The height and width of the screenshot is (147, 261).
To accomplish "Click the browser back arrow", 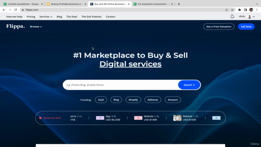I will [4, 10].
